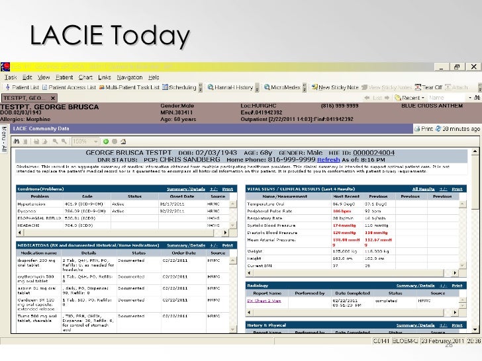Toggle +/- on Conditions panel
The image size is (482, 361).
pyautogui.click(x=214, y=189)
